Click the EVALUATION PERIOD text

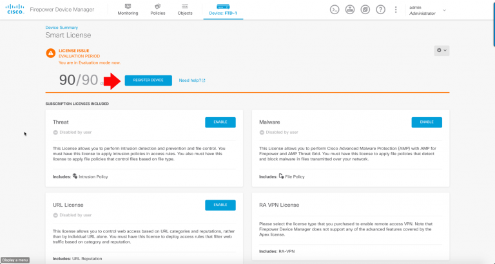point(79,56)
